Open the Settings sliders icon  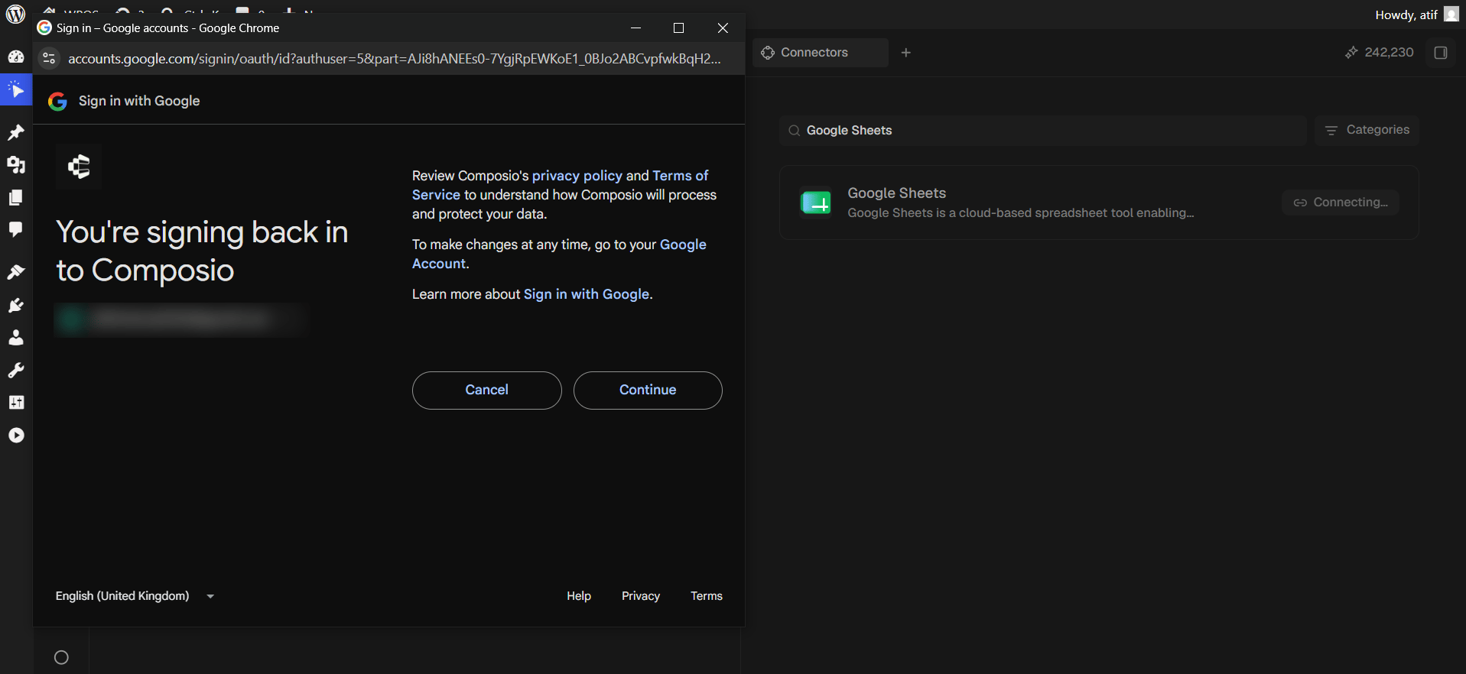(16, 403)
